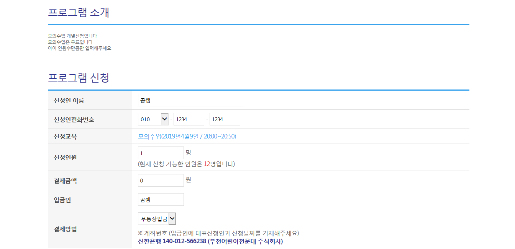This screenshot has width=515, height=249.
Task: Click the 결제방법 row label
Action: (66, 229)
